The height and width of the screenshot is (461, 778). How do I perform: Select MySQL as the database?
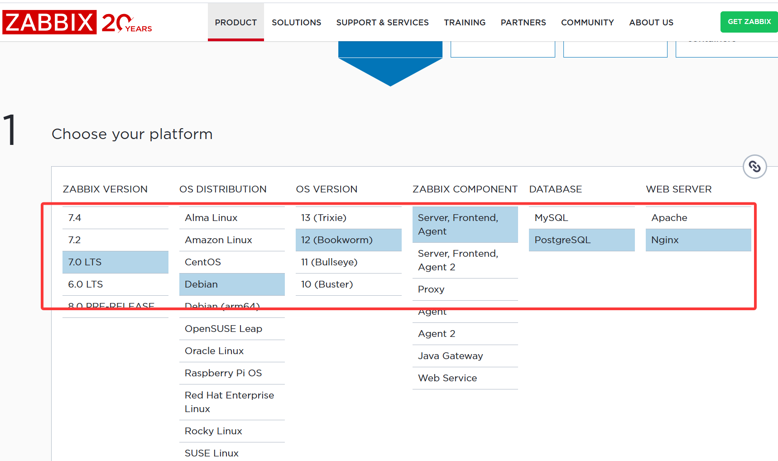581,218
